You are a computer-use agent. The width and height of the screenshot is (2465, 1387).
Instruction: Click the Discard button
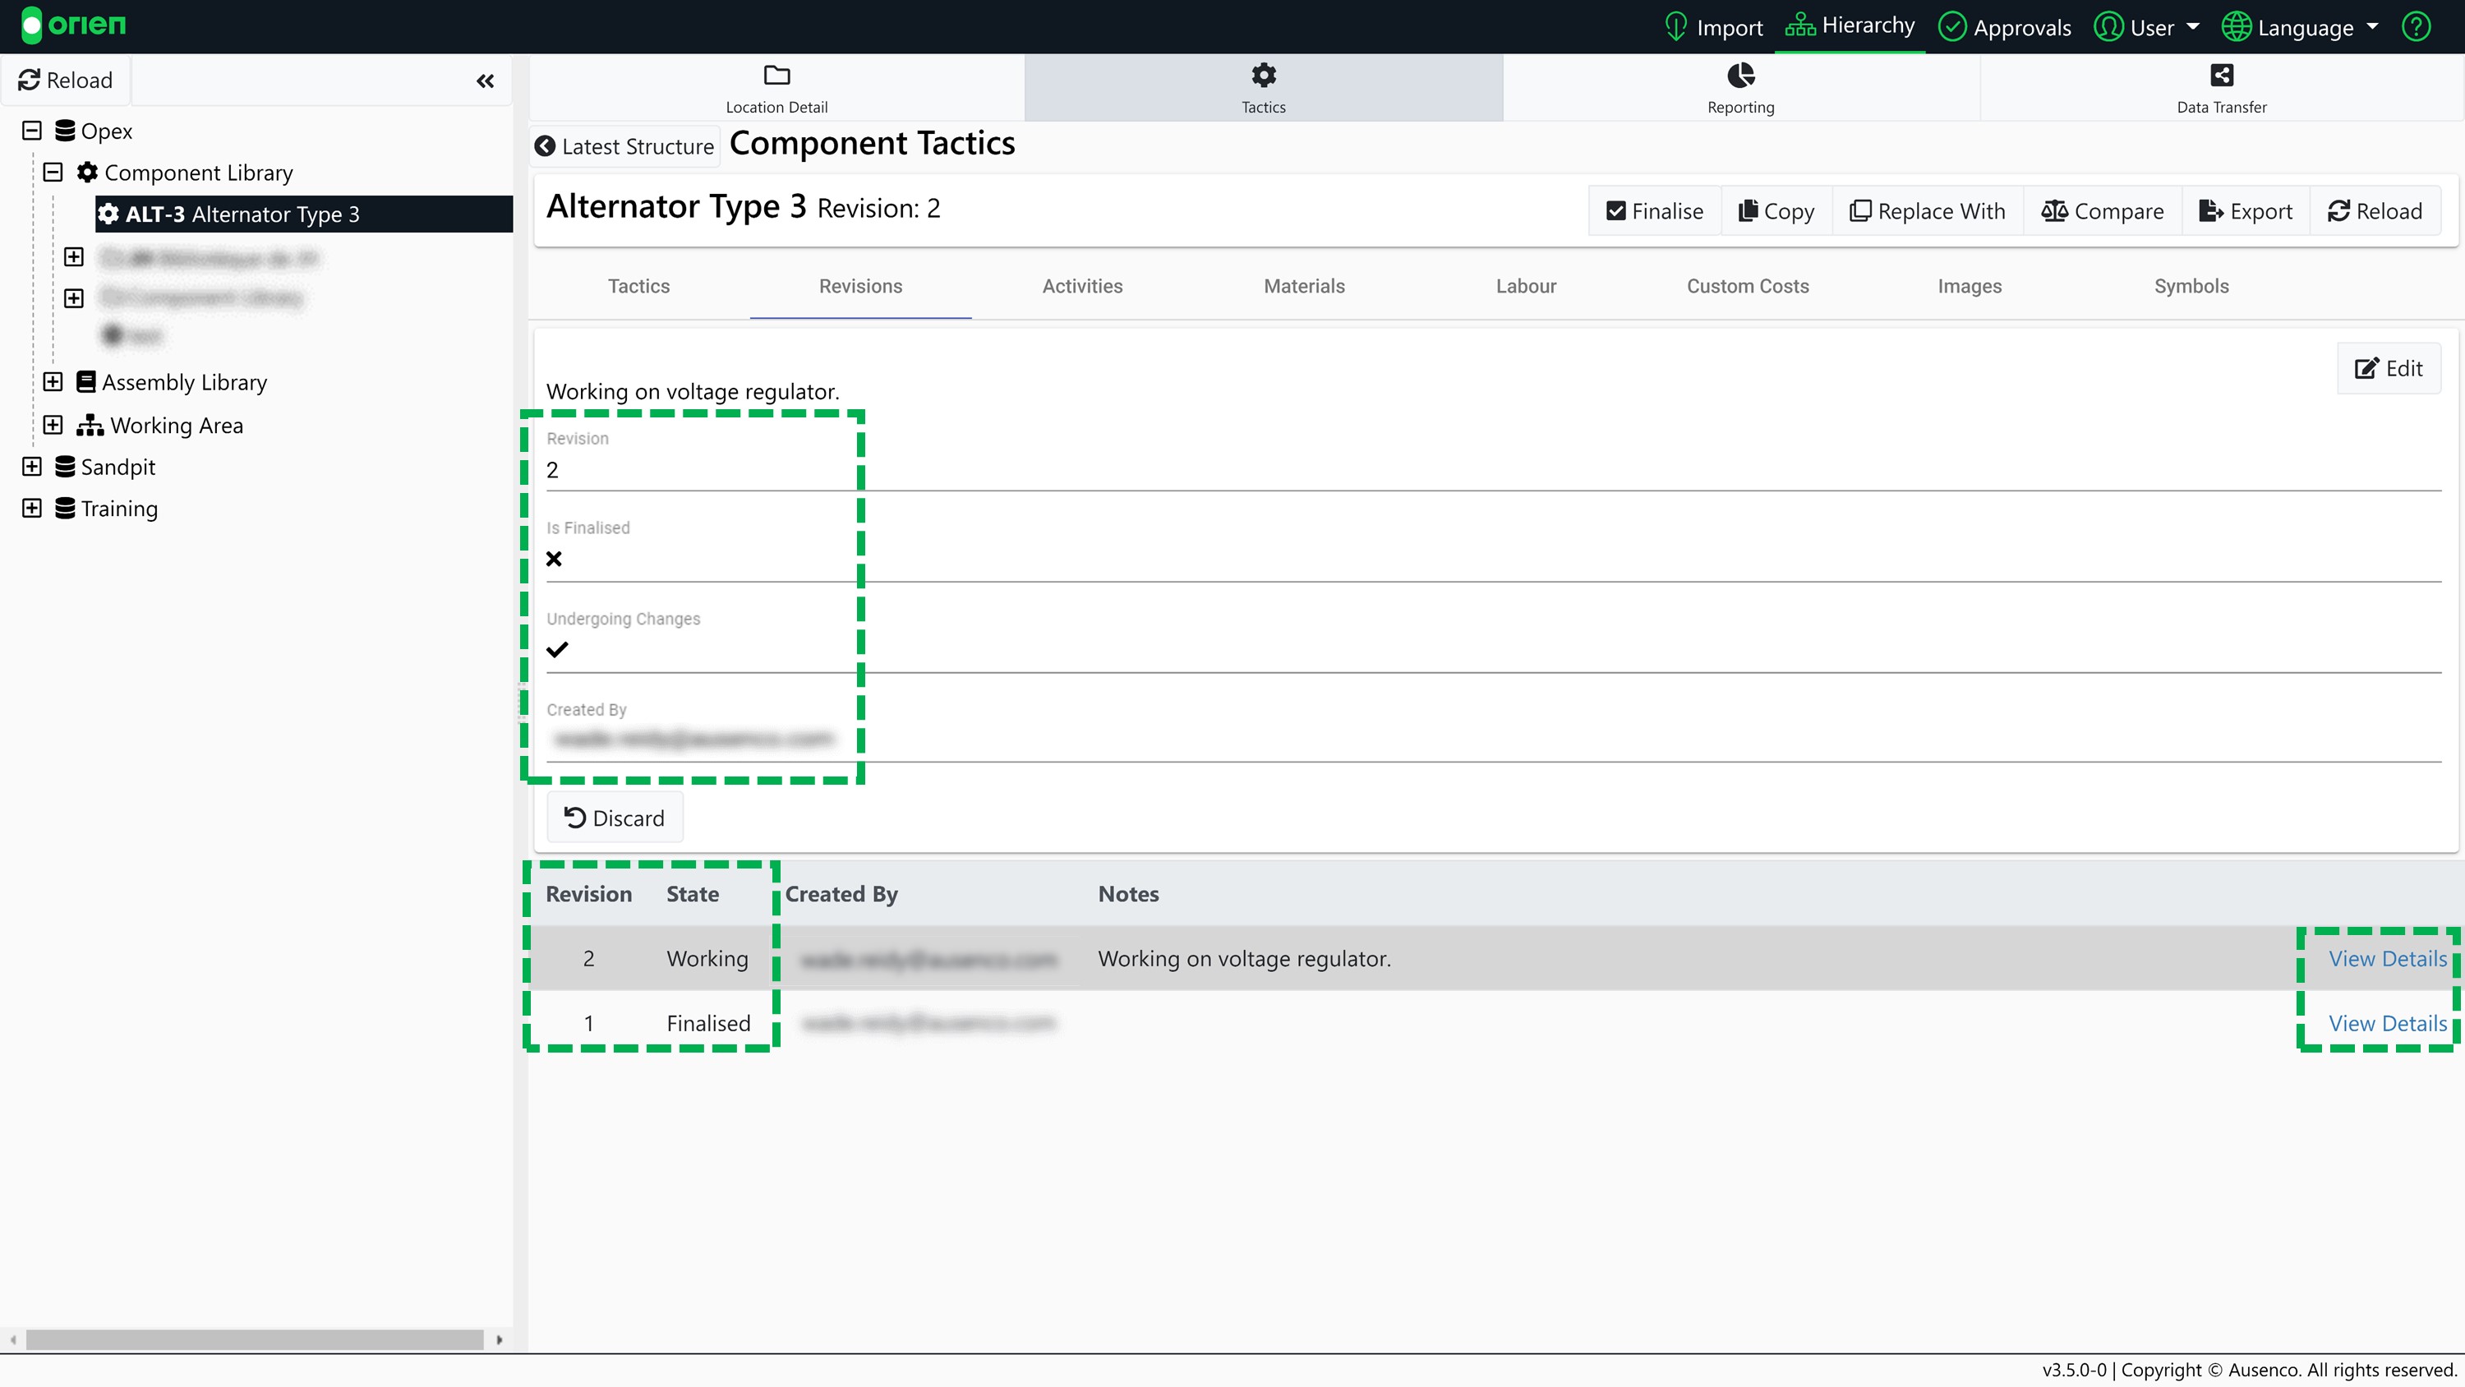pos(615,818)
